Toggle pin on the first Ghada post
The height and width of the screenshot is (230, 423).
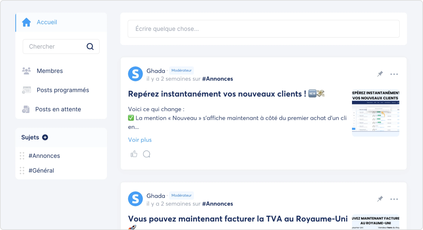(380, 74)
